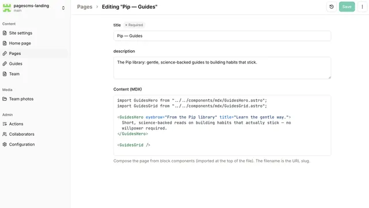Expand the repository and branch switcher

coord(63,8)
